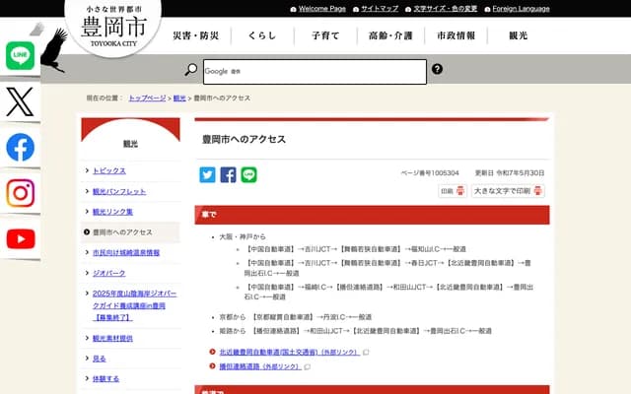Open the 観光 navigation menu item

pos(519,35)
